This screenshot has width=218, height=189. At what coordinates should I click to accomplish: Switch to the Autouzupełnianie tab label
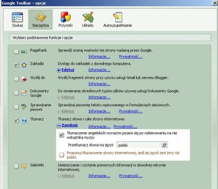(118, 26)
